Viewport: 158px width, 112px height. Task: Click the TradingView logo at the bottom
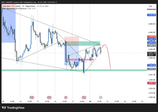(x=13, y=108)
